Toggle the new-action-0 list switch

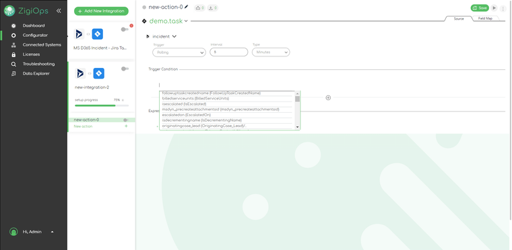pyautogui.click(x=126, y=120)
